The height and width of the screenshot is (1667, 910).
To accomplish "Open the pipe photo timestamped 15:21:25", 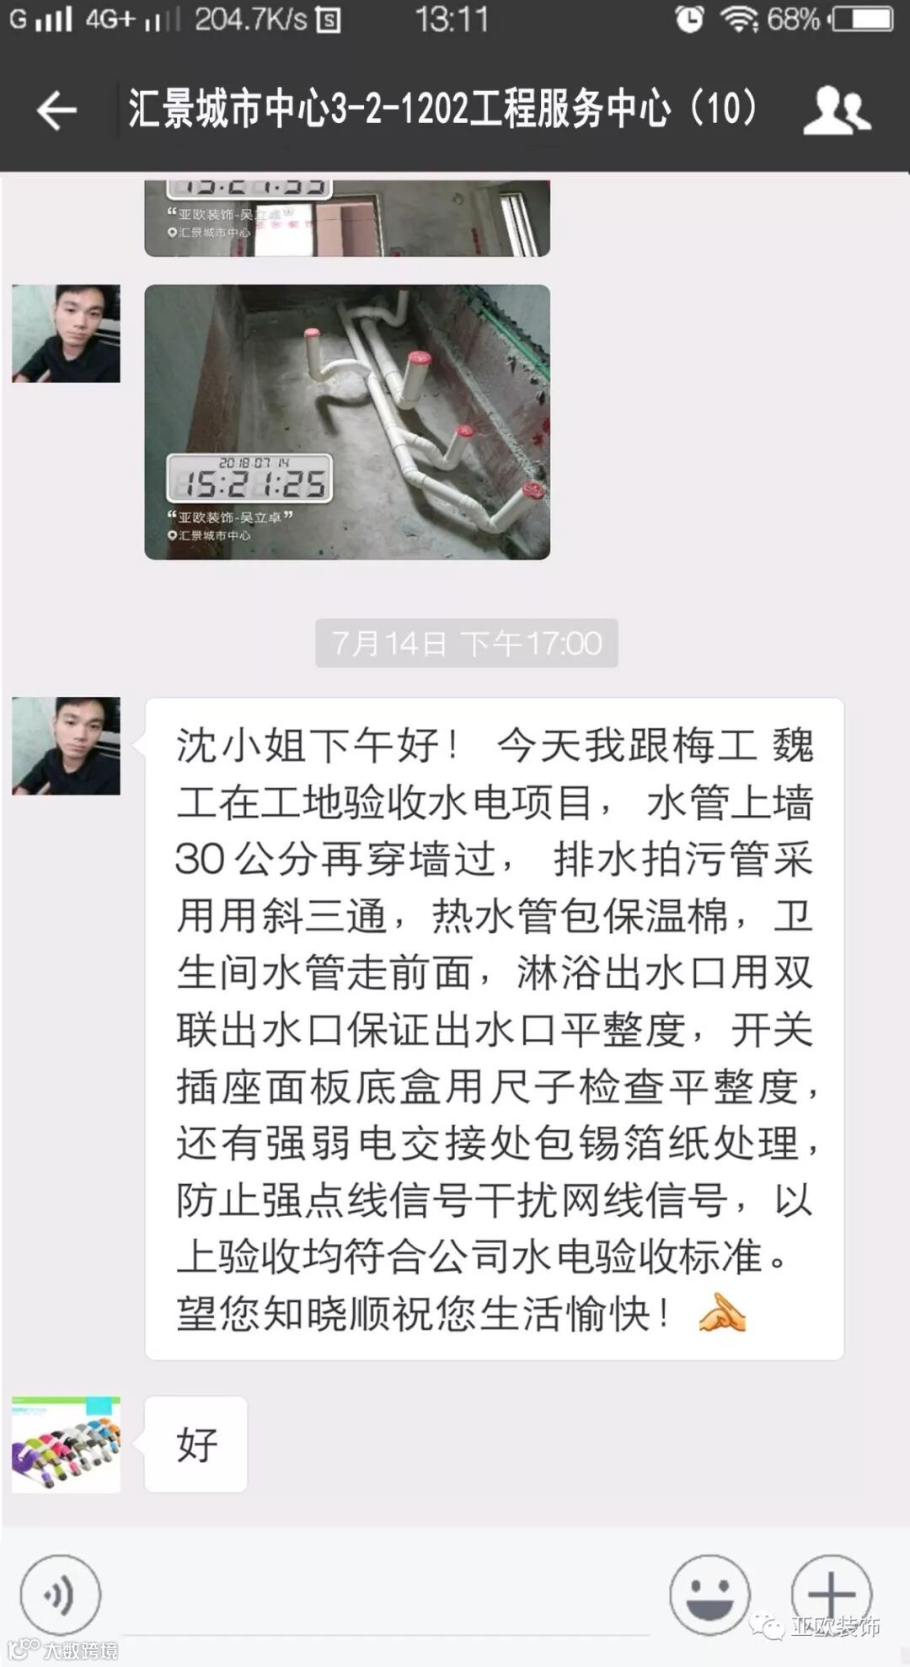I will click(x=347, y=421).
